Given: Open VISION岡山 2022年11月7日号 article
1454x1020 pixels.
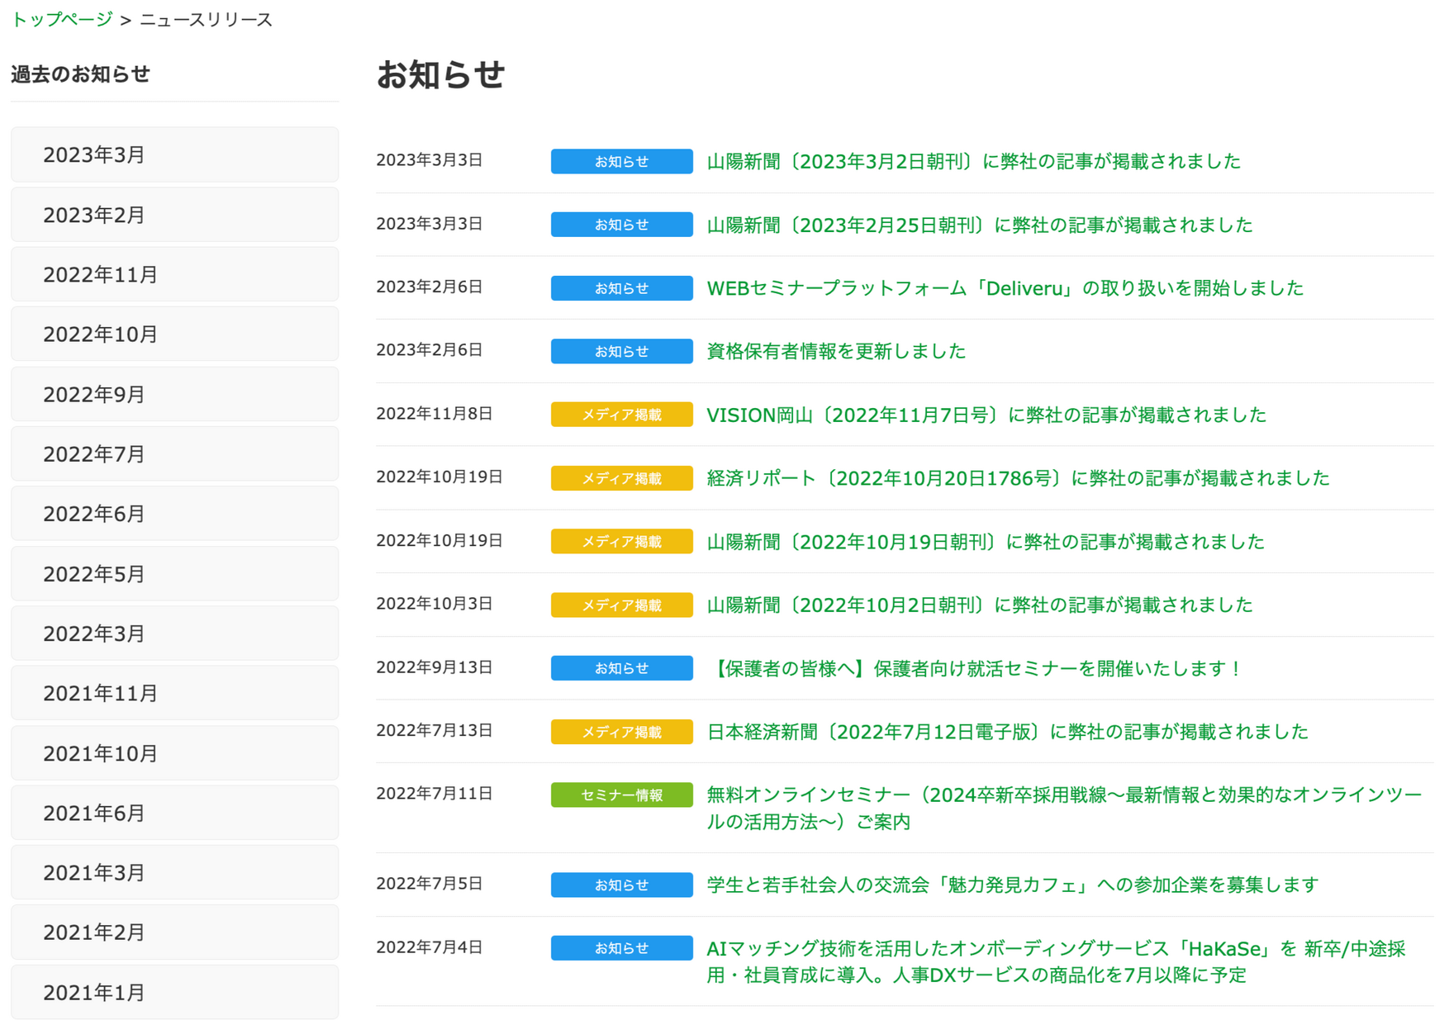Looking at the screenshot, I should coord(986,415).
